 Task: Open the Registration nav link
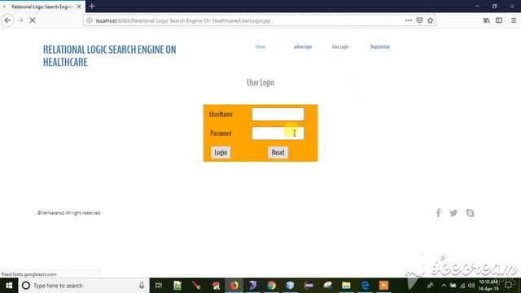coord(380,47)
